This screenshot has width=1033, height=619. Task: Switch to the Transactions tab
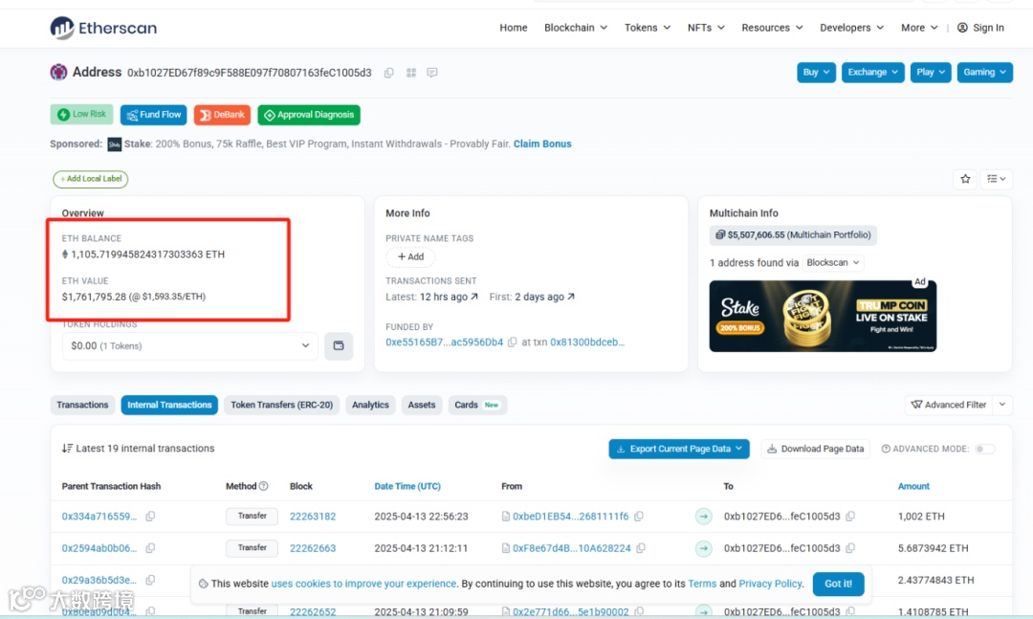82,405
